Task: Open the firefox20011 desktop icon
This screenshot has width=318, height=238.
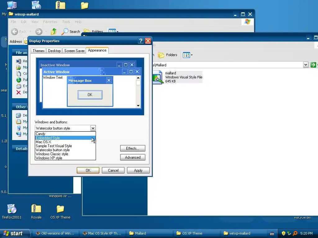Action: pyautogui.click(x=11, y=209)
